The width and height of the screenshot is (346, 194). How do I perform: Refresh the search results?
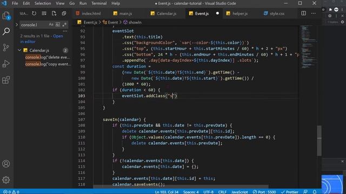click(x=34, y=13)
